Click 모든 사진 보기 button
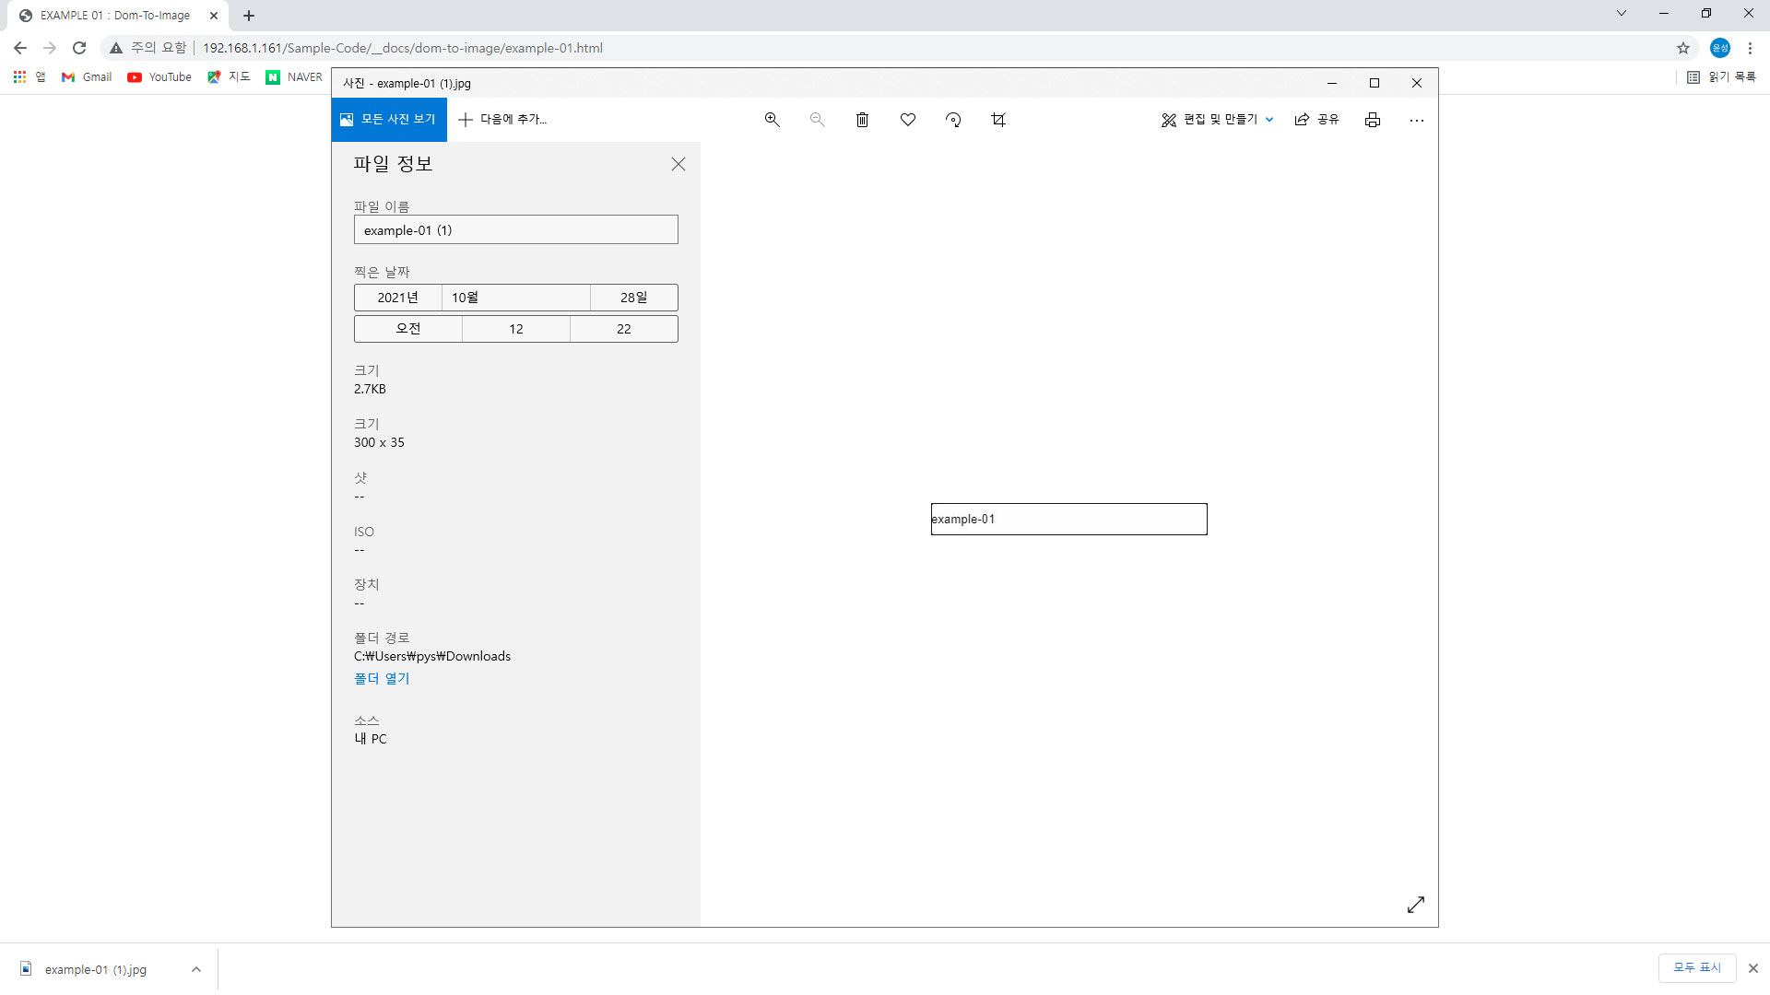The width and height of the screenshot is (1770, 995). click(x=389, y=120)
